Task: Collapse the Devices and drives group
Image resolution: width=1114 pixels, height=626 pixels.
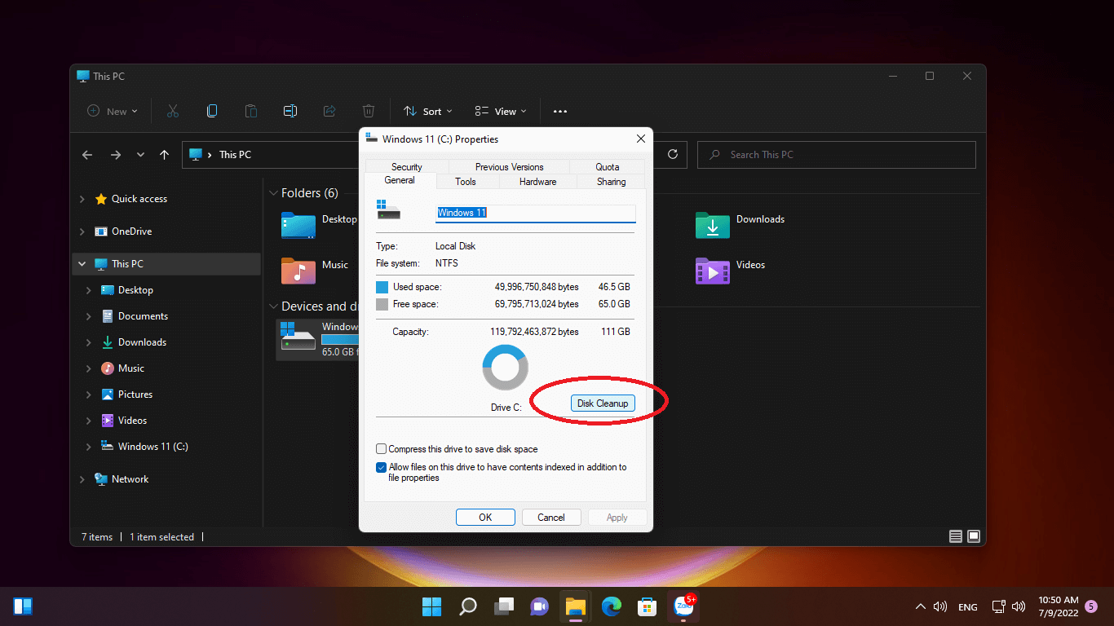Action: 273,306
